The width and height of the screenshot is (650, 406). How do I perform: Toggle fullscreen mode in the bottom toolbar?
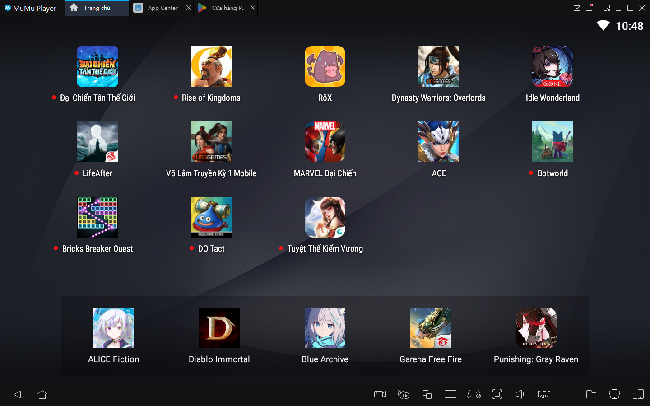pyautogui.click(x=497, y=394)
